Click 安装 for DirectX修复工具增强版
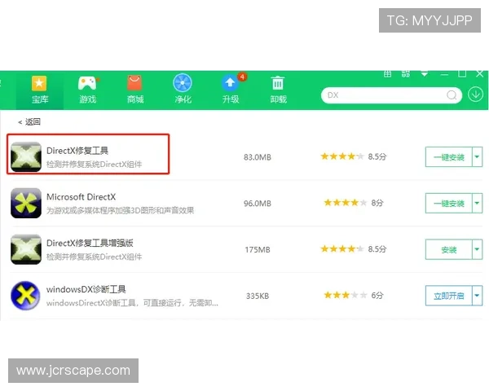 click(449, 249)
